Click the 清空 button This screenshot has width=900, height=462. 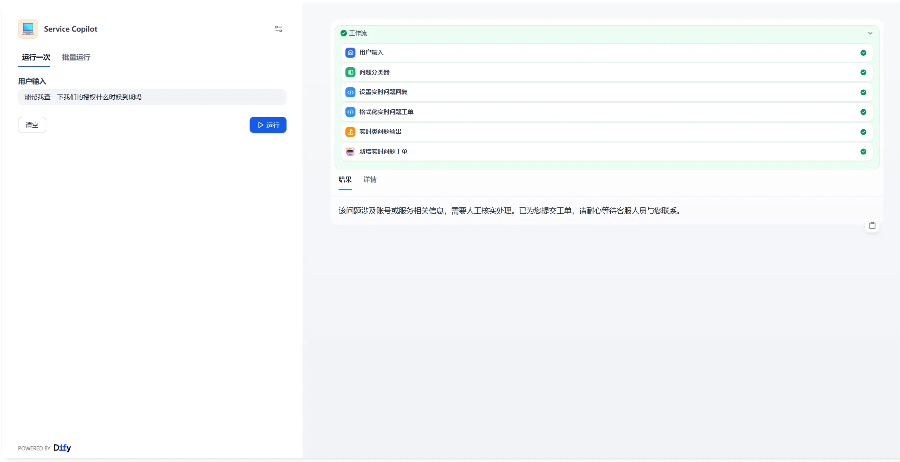(32, 125)
